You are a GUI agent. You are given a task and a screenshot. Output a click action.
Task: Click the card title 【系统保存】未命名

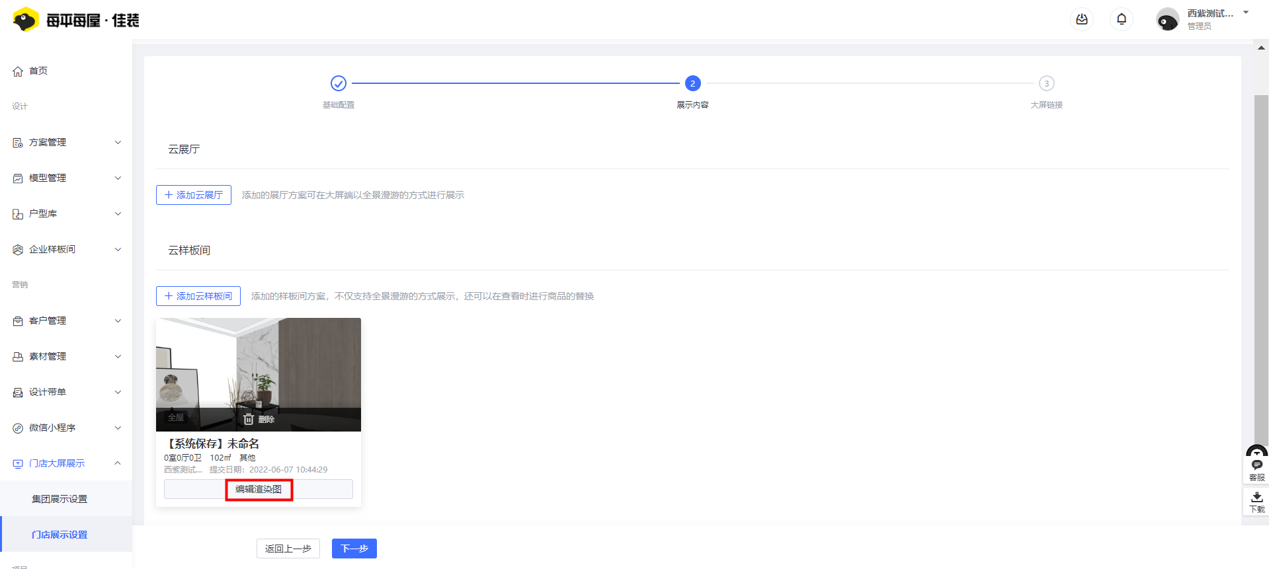click(x=212, y=443)
